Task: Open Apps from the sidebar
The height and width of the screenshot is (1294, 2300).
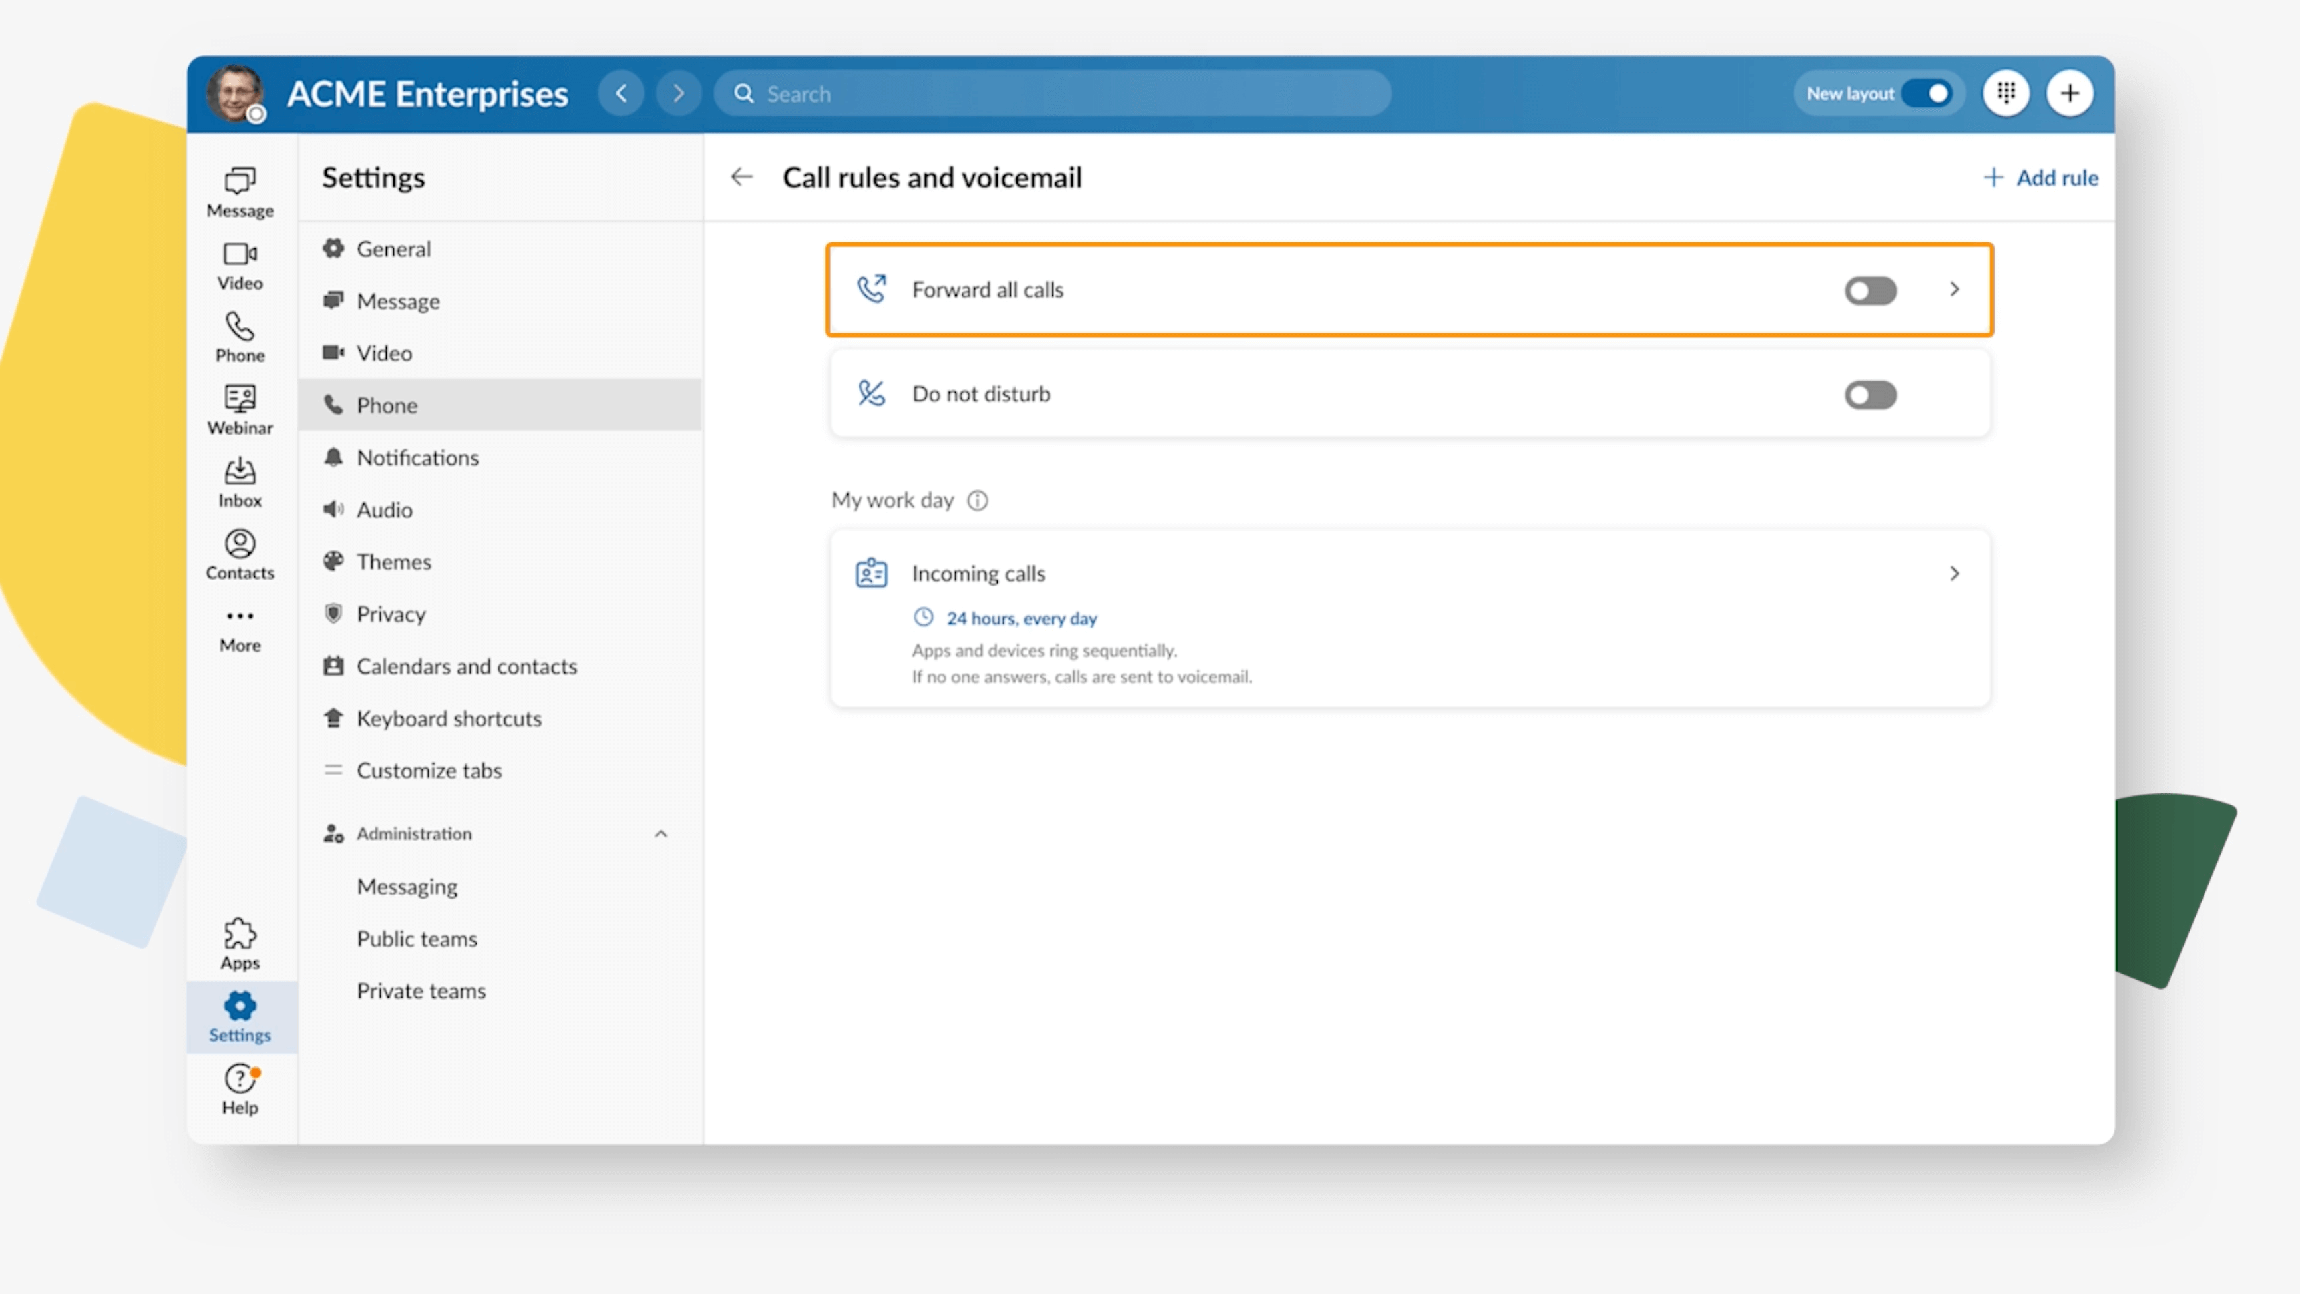Action: pos(238,942)
